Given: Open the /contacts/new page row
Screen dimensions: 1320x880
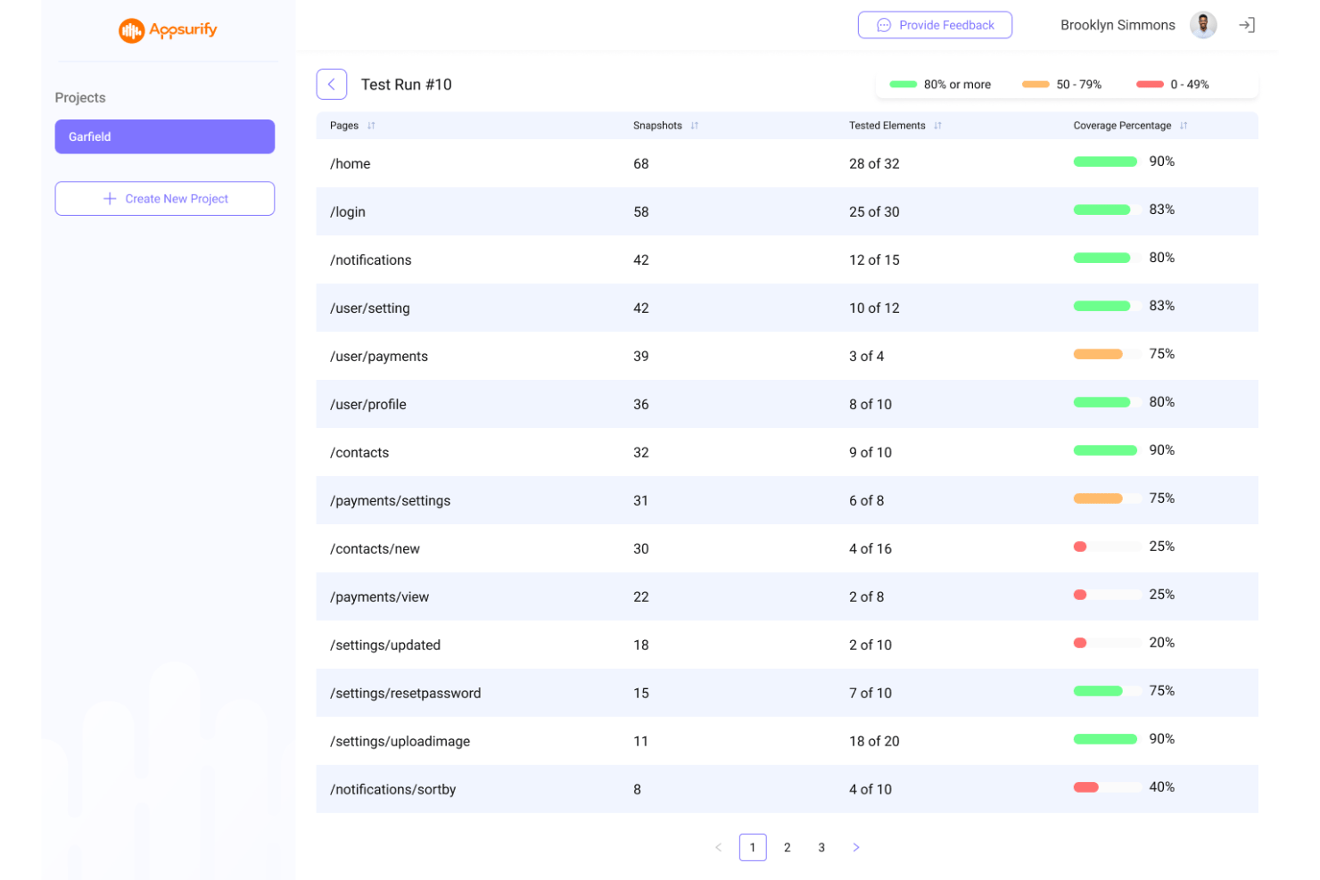Looking at the screenshot, I should [x=787, y=548].
